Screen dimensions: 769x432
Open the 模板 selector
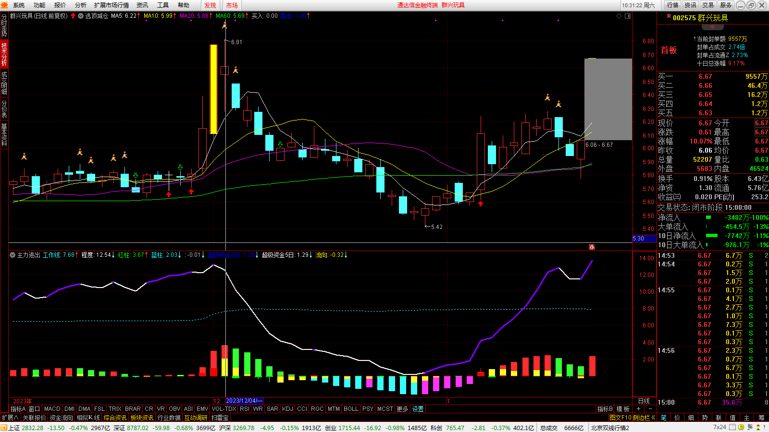[x=623, y=409]
